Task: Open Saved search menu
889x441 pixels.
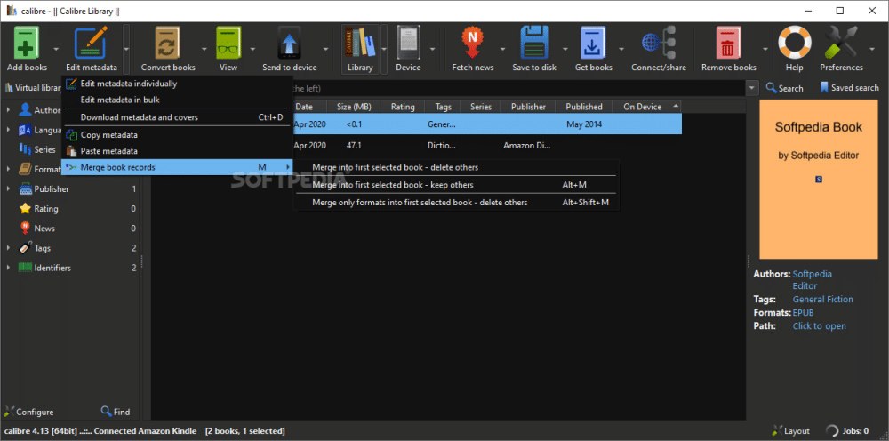Action: pyautogui.click(x=849, y=88)
